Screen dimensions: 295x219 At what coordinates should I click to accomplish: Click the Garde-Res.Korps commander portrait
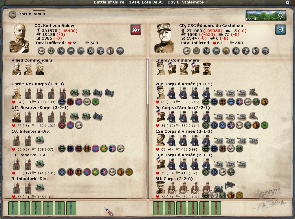coord(17,92)
